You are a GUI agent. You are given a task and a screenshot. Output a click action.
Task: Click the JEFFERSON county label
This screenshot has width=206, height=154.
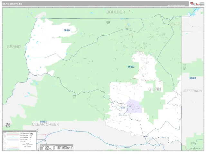(x=192, y=91)
